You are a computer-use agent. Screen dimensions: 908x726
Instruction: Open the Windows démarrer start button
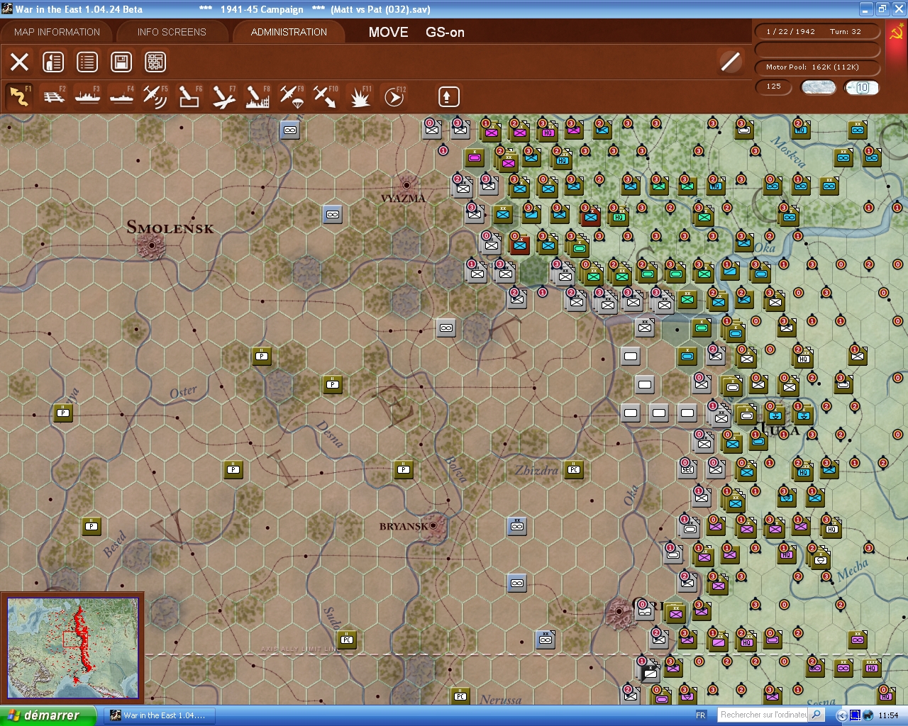click(x=48, y=715)
